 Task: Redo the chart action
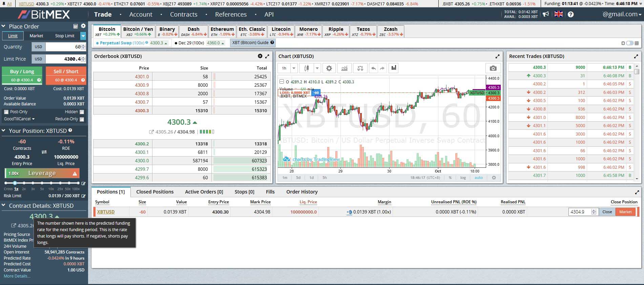point(382,68)
